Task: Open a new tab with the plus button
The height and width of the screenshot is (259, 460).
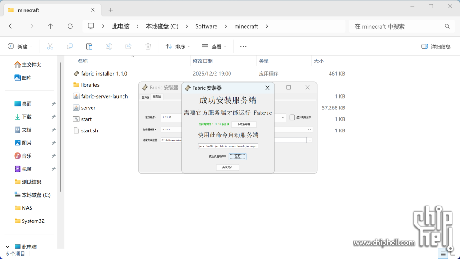Action: (111, 10)
